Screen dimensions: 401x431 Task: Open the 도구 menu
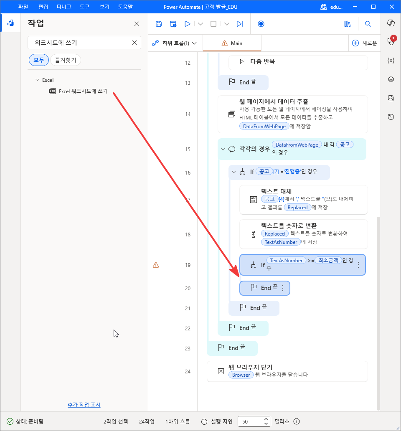coord(85,7)
